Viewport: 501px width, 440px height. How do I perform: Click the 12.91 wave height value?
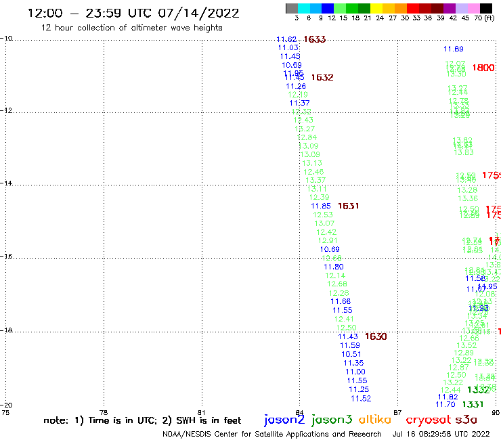[x=328, y=240]
